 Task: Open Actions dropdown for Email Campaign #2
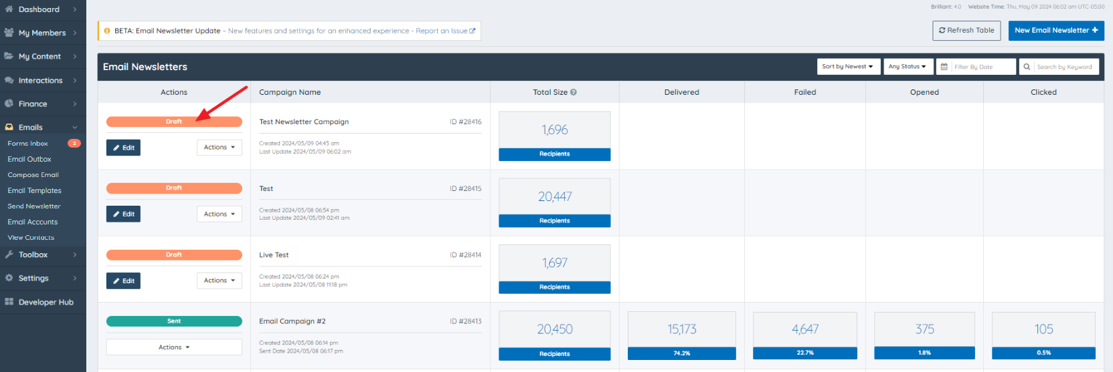pos(174,347)
